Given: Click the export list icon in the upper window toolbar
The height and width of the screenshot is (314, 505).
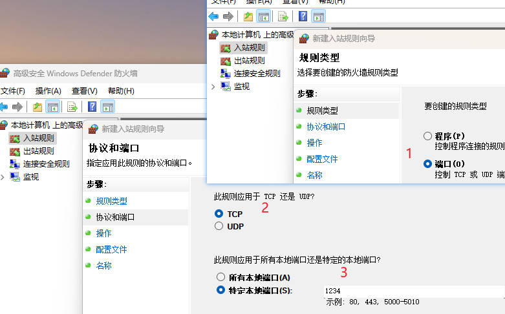Looking at the screenshot, I should click(283, 16).
